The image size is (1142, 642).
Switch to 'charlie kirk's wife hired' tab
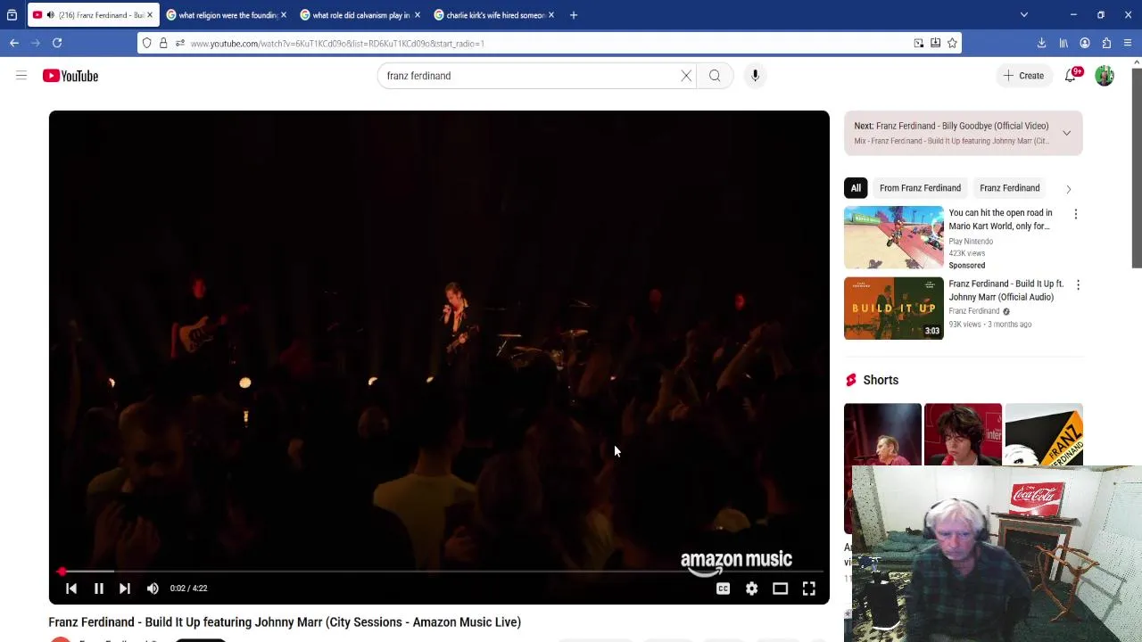494,15
